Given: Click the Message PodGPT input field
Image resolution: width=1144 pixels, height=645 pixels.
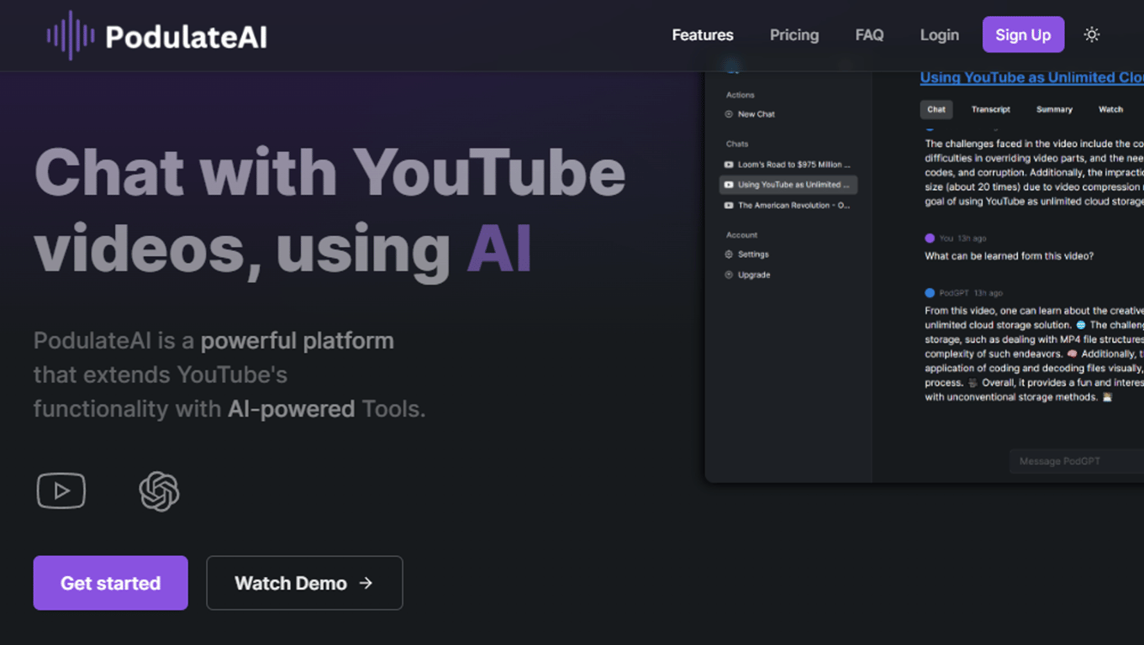Looking at the screenshot, I should coord(1077,461).
